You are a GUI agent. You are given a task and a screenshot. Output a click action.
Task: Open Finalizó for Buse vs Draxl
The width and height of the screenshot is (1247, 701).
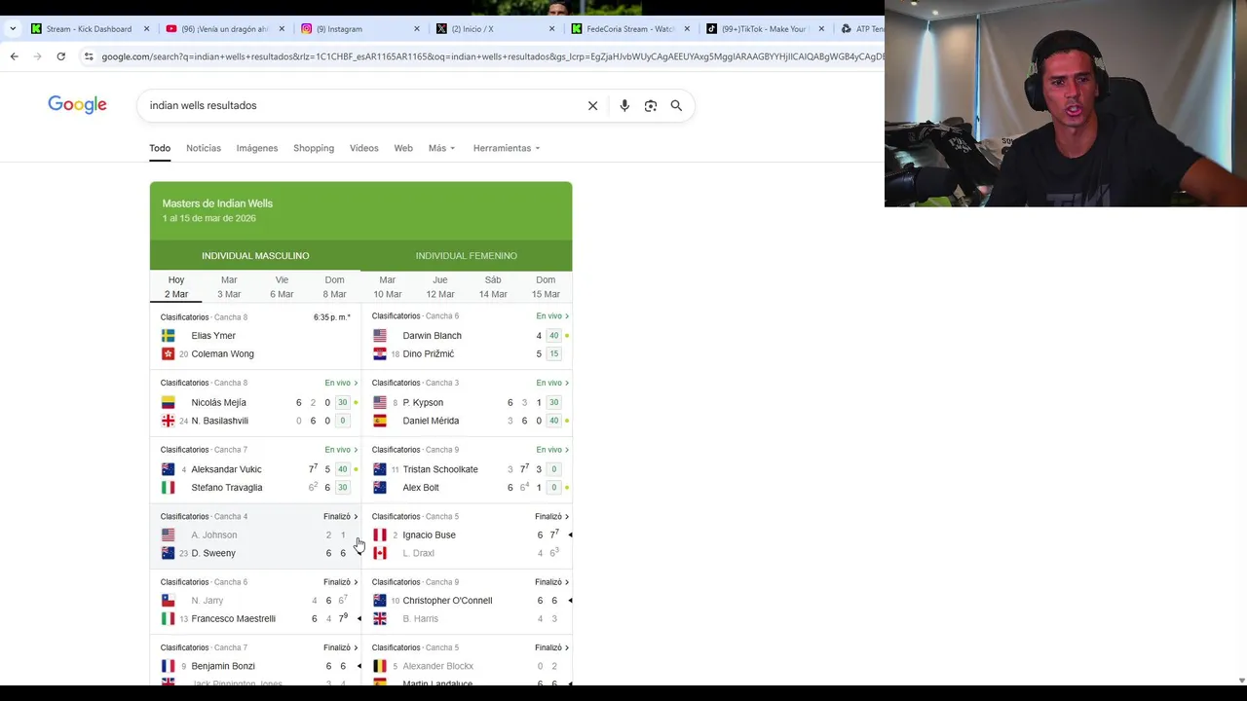coord(552,517)
